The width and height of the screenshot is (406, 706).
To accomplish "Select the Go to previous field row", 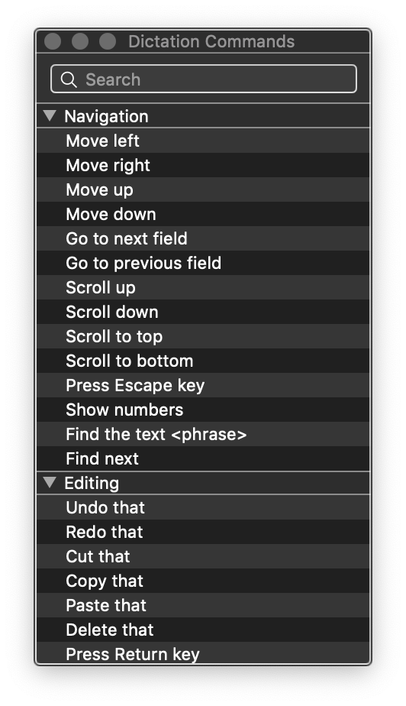I will point(203,263).
